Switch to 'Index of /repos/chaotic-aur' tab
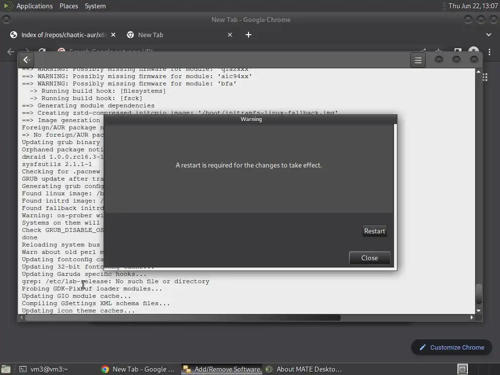500x375 pixels. (63, 35)
